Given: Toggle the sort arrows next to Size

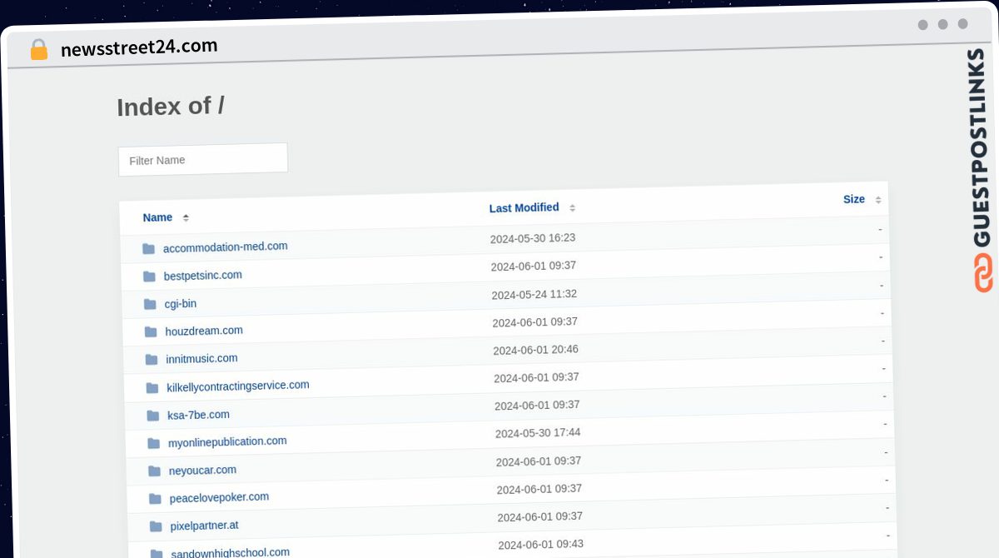Looking at the screenshot, I should coord(877,199).
